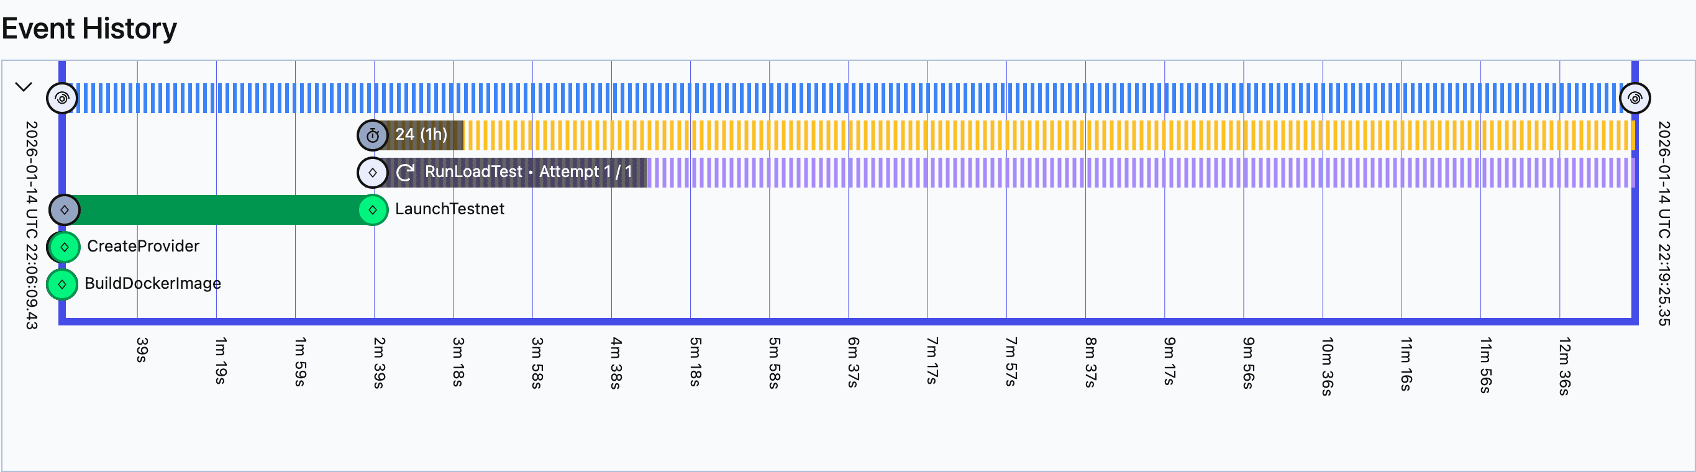Click the RunLoadTest activity diamond icon

(373, 173)
